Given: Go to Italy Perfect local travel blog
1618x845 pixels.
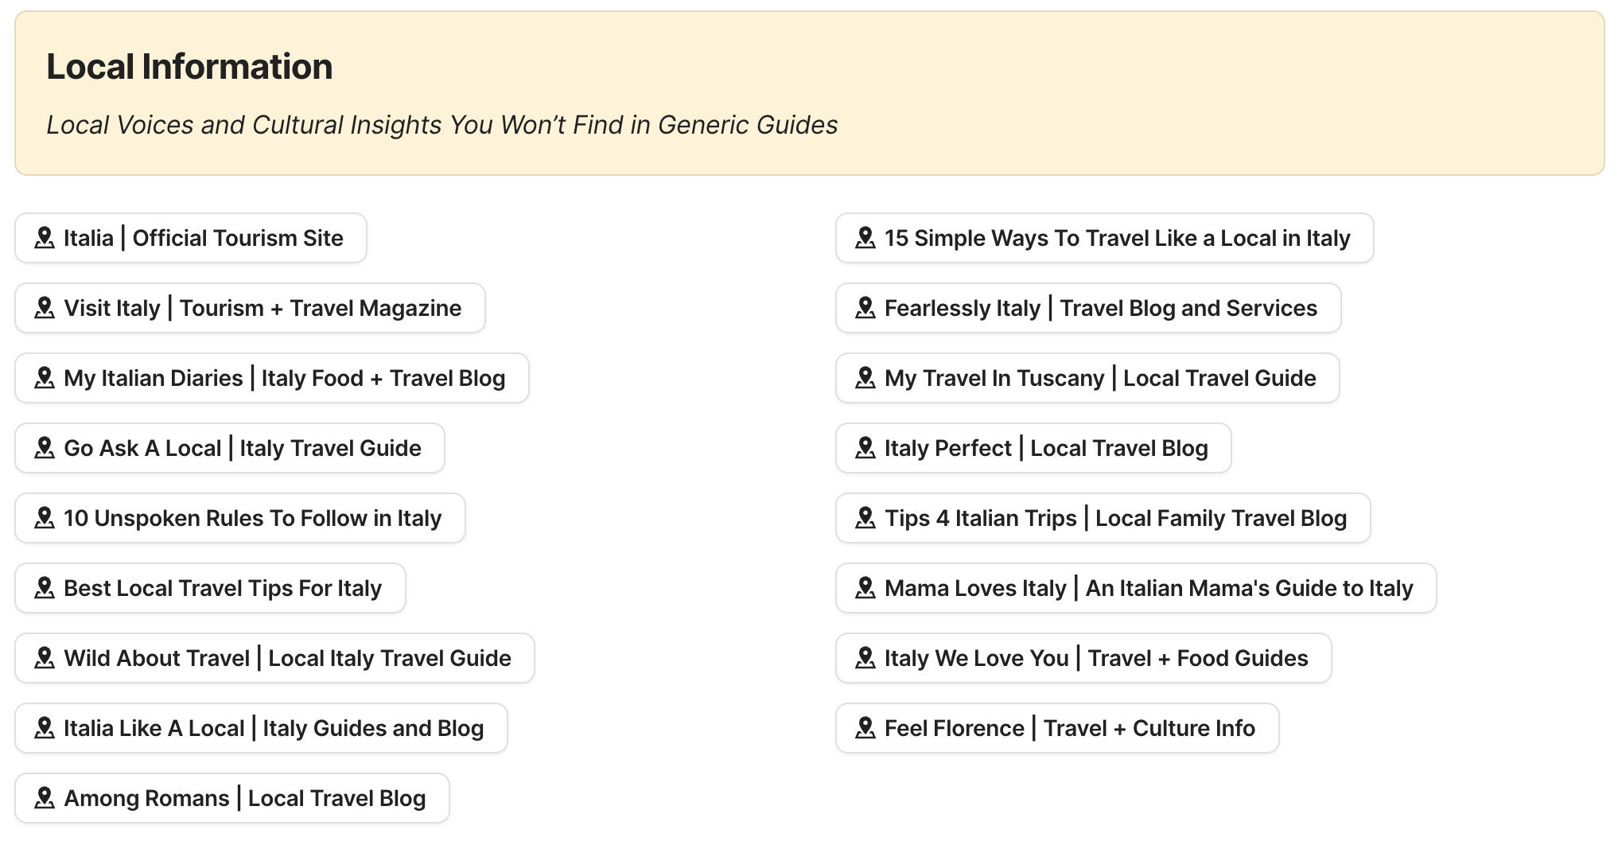Looking at the screenshot, I should point(1046,448).
